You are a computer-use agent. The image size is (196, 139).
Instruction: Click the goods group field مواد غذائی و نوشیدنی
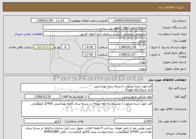coord(121,97)
